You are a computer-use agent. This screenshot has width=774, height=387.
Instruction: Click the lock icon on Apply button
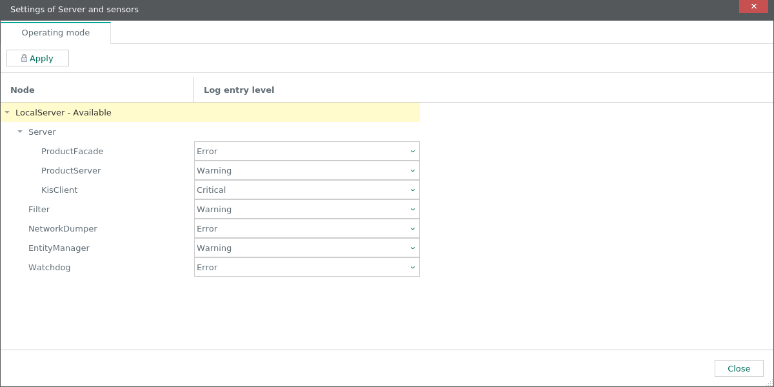(x=23, y=57)
